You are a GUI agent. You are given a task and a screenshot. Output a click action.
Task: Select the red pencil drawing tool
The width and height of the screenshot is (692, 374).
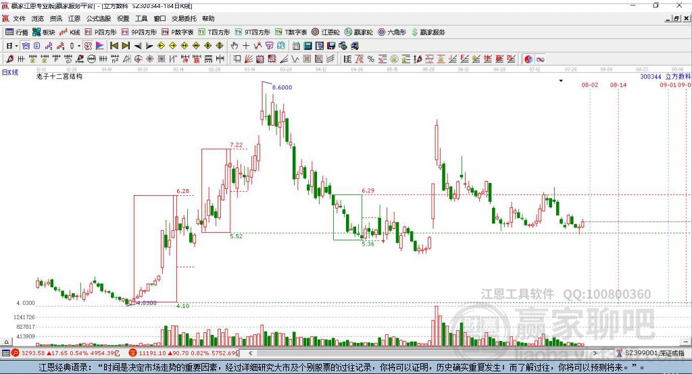[x=9, y=59]
